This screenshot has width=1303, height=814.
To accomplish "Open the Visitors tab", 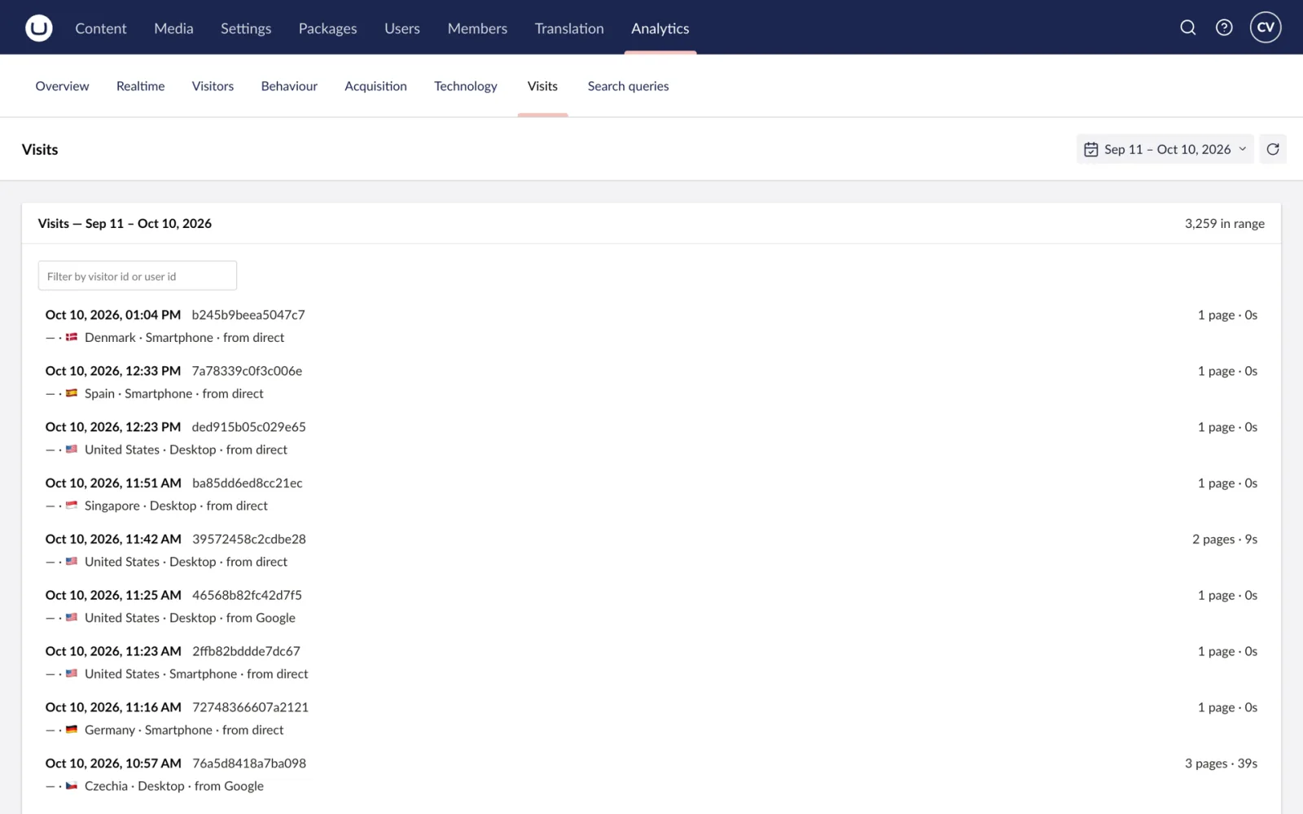I will coord(213,86).
